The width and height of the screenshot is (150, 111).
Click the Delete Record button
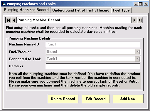pyautogui.click(x=63, y=99)
